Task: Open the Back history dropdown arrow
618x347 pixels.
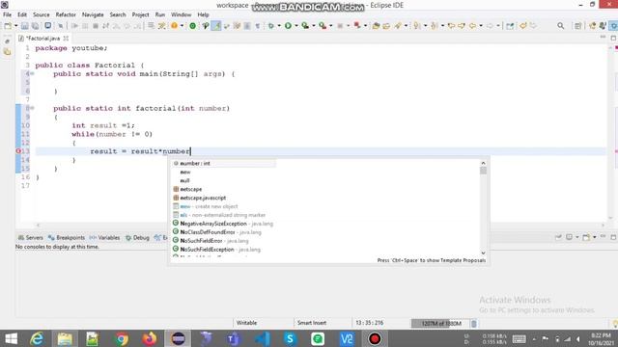Action: (x=481, y=26)
